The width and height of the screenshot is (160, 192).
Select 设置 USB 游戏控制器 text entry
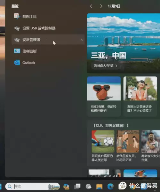pos(39,28)
